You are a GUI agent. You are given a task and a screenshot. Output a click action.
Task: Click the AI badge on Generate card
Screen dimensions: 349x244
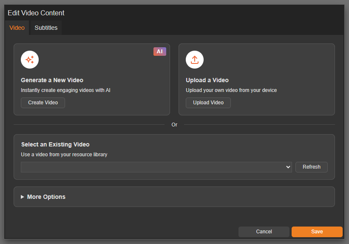coord(159,52)
